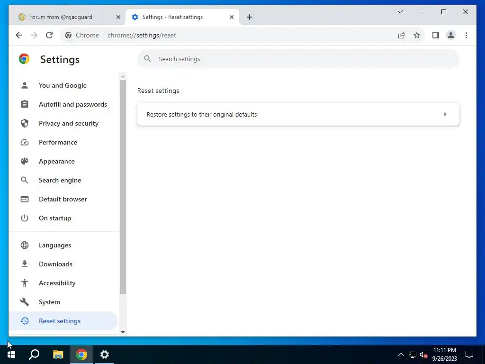Image resolution: width=485 pixels, height=364 pixels.
Task: Open the side panel icon
Action: tap(436, 35)
